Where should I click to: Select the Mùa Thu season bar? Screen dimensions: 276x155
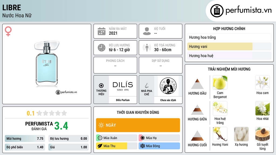coord(117,146)
